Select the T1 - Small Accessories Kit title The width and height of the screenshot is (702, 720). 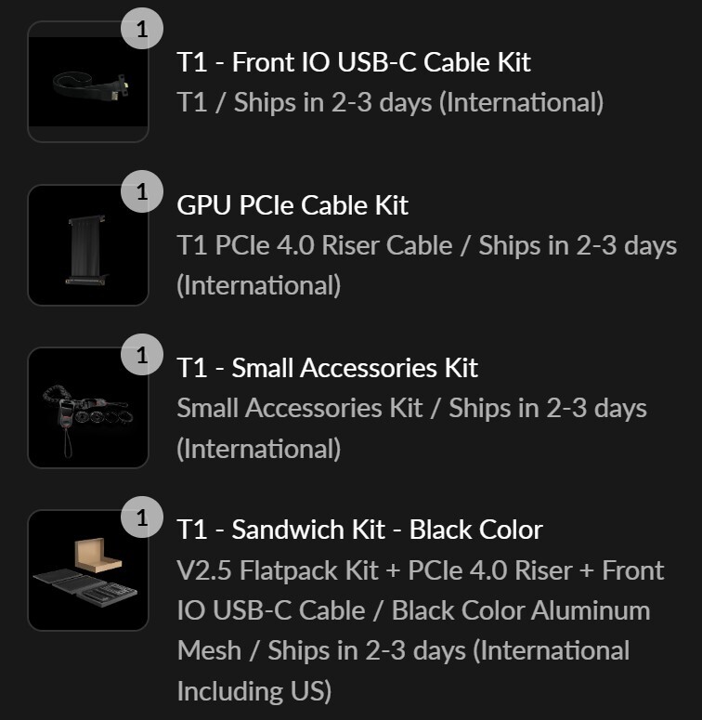click(328, 368)
